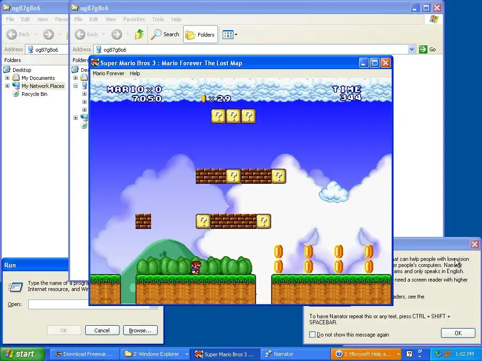This screenshot has height=361, width=482.
Task: Switch to Super Mario Bros 3 taskbar item
Action: coord(225,354)
